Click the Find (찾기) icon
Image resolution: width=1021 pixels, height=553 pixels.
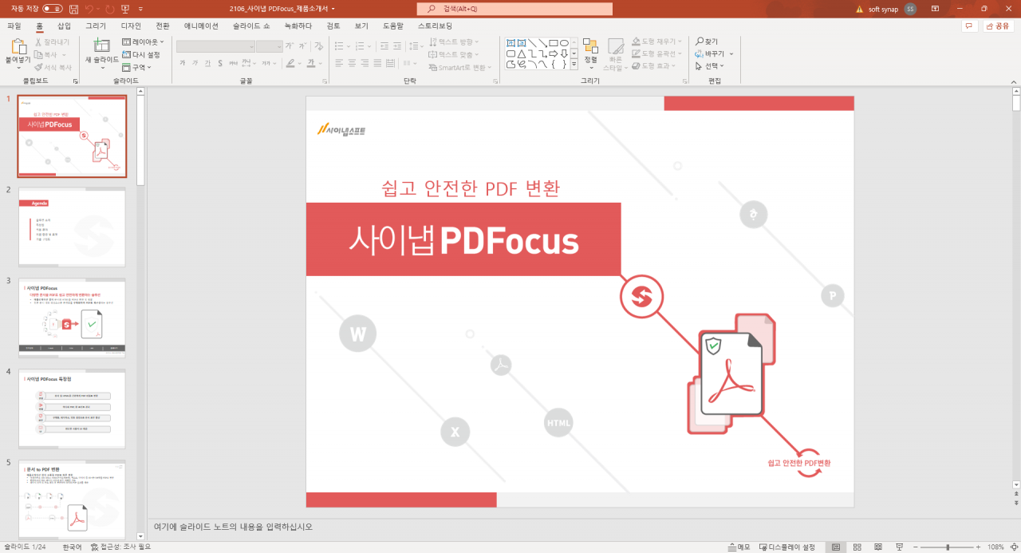point(708,41)
